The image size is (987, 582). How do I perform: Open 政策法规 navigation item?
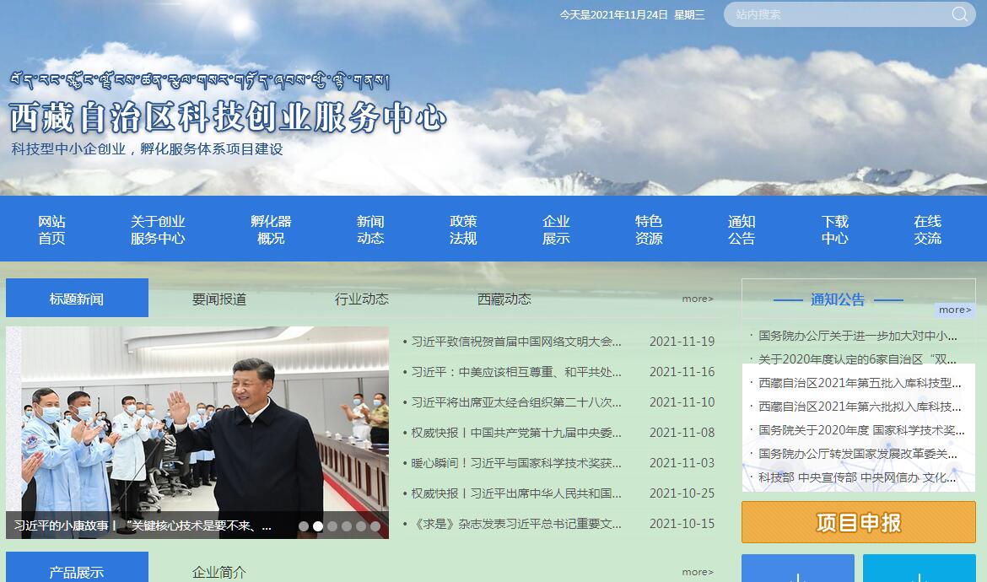(463, 229)
